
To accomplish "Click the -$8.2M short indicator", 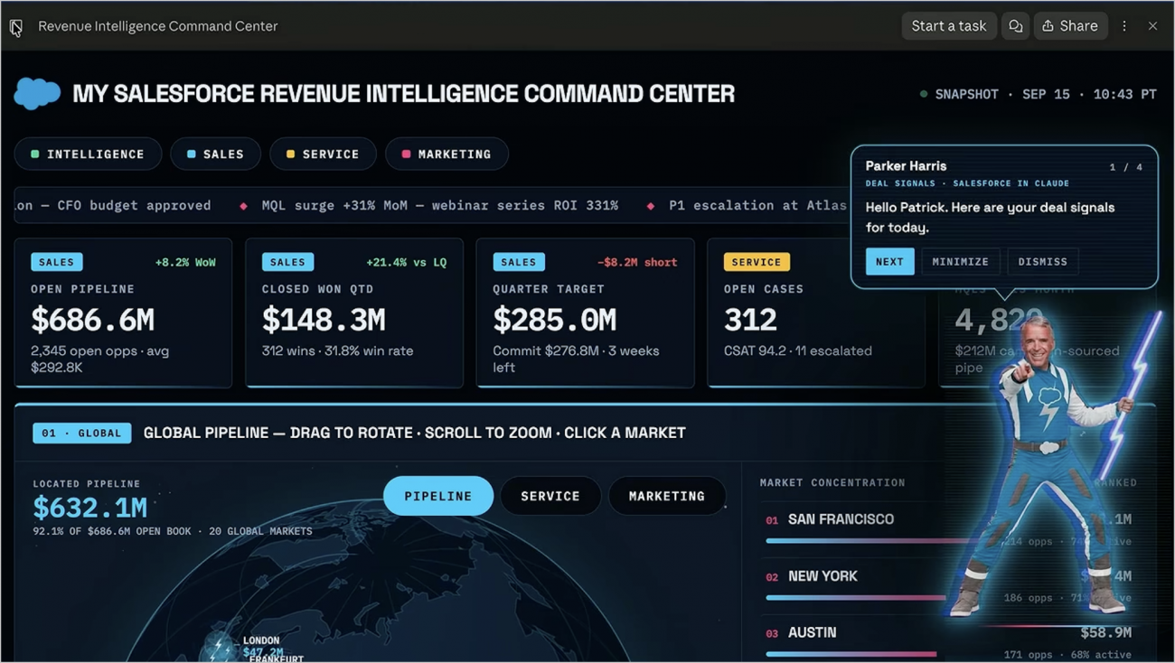I will 637,262.
